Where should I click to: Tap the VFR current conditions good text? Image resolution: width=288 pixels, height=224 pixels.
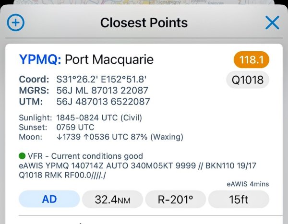tap(85, 156)
